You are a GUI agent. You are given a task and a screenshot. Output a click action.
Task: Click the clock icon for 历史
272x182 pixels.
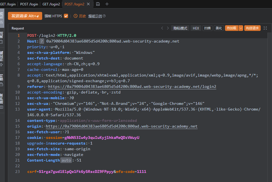coord(76,16)
